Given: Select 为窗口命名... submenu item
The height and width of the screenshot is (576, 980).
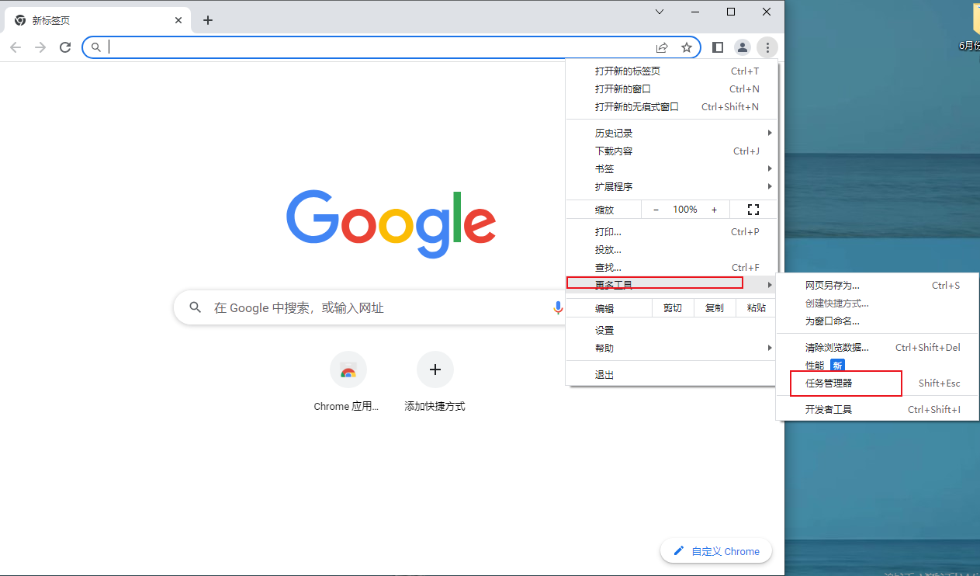Looking at the screenshot, I should tap(878, 321).
